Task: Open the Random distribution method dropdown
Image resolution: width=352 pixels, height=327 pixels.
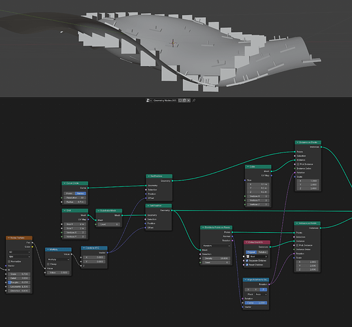Action: [x=216, y=246]
